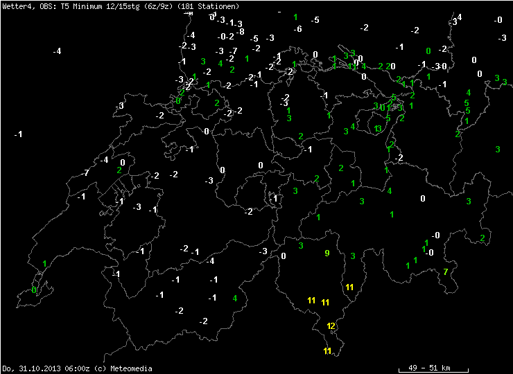Select the white -6 station value
The image size is (513, 374).
point(297,29)
